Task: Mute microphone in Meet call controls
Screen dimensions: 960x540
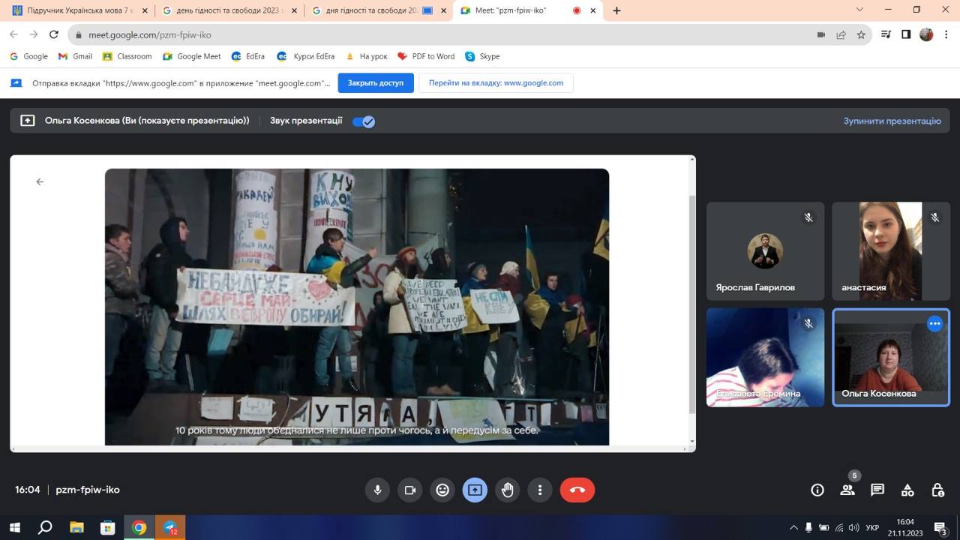Action: pos(377,490)
